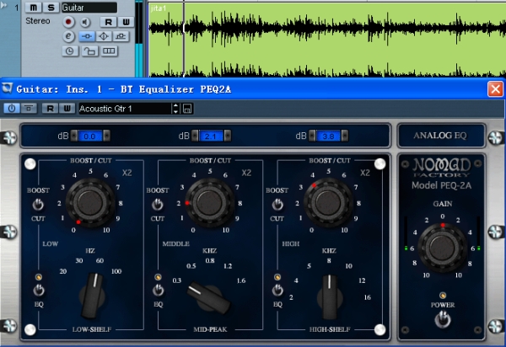Screen dimensions: 506x347
Task: Toggle X2 on low band
Action: point(127,173)
